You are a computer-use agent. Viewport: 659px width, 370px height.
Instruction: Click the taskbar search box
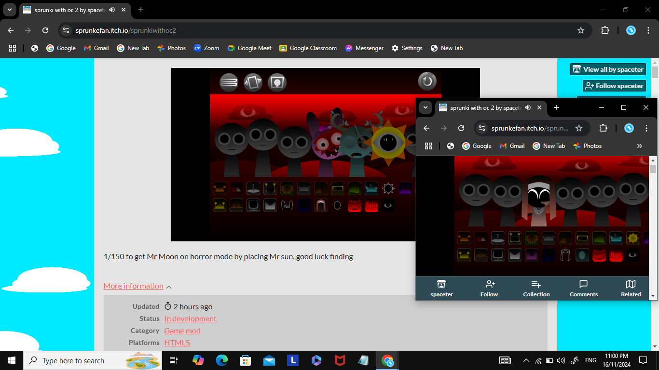tap(93, 360)
